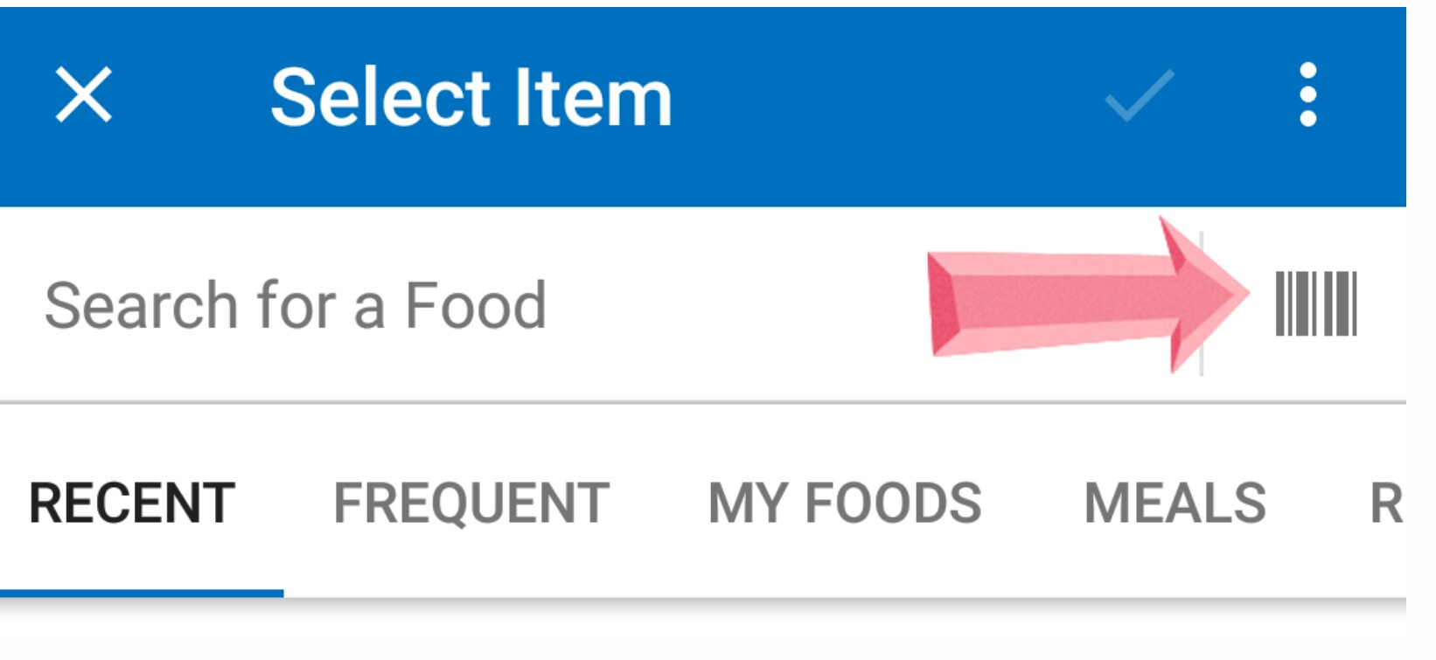Focus the food search box placeholder

[x=296, y=306]
